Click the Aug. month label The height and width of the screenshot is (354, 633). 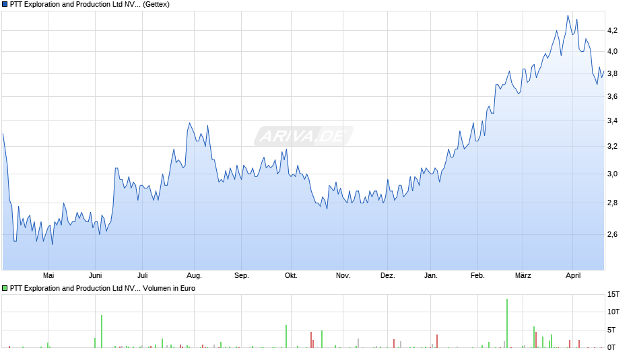(x=194, y=276)
